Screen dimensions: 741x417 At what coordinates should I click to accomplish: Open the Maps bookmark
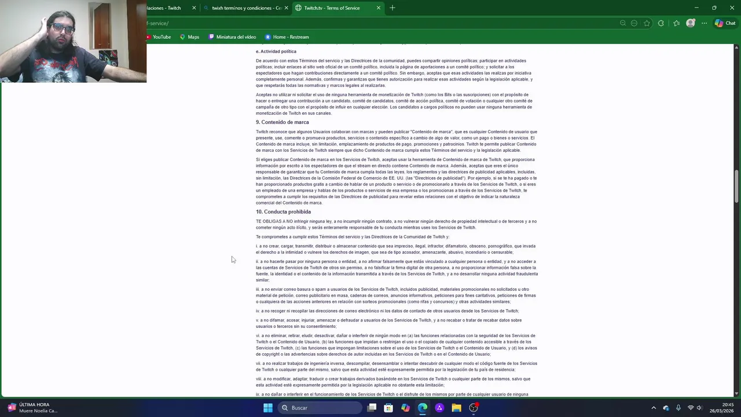189,37
